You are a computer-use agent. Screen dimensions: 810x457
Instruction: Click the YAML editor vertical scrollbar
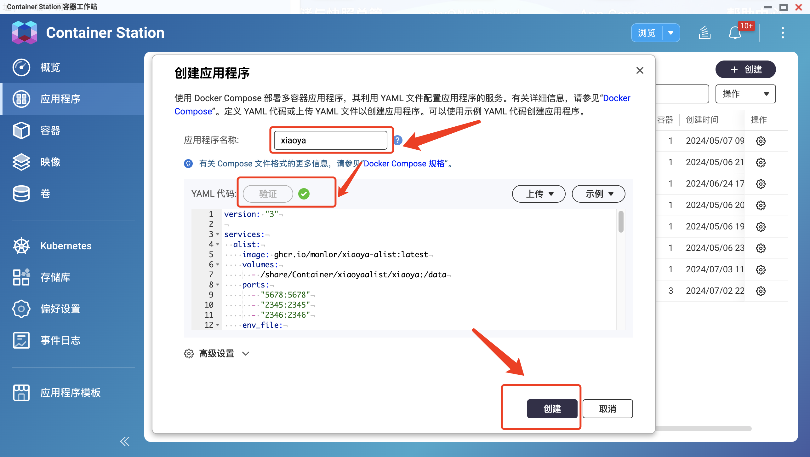pyautogui.click(x=621, y=222)
